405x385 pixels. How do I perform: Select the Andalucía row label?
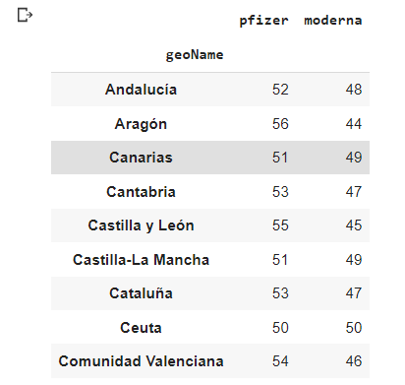click(x=141, y=90)
